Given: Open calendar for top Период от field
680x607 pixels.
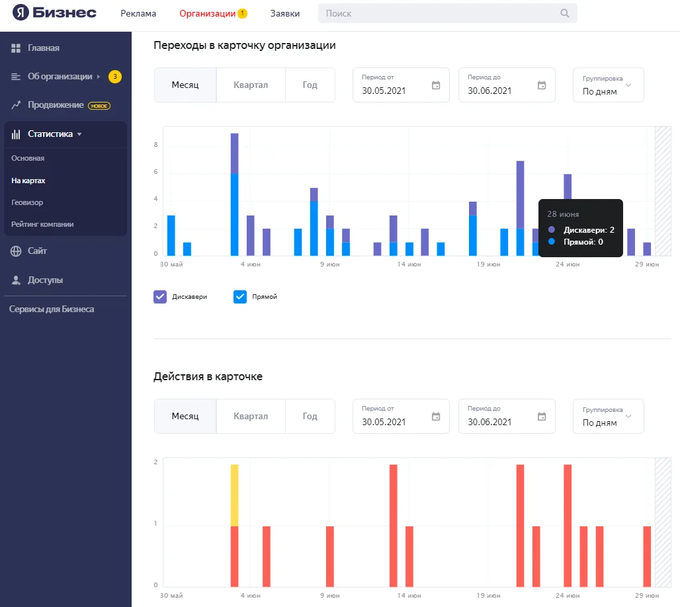Looking at the screenshot, I should (436, 85).
